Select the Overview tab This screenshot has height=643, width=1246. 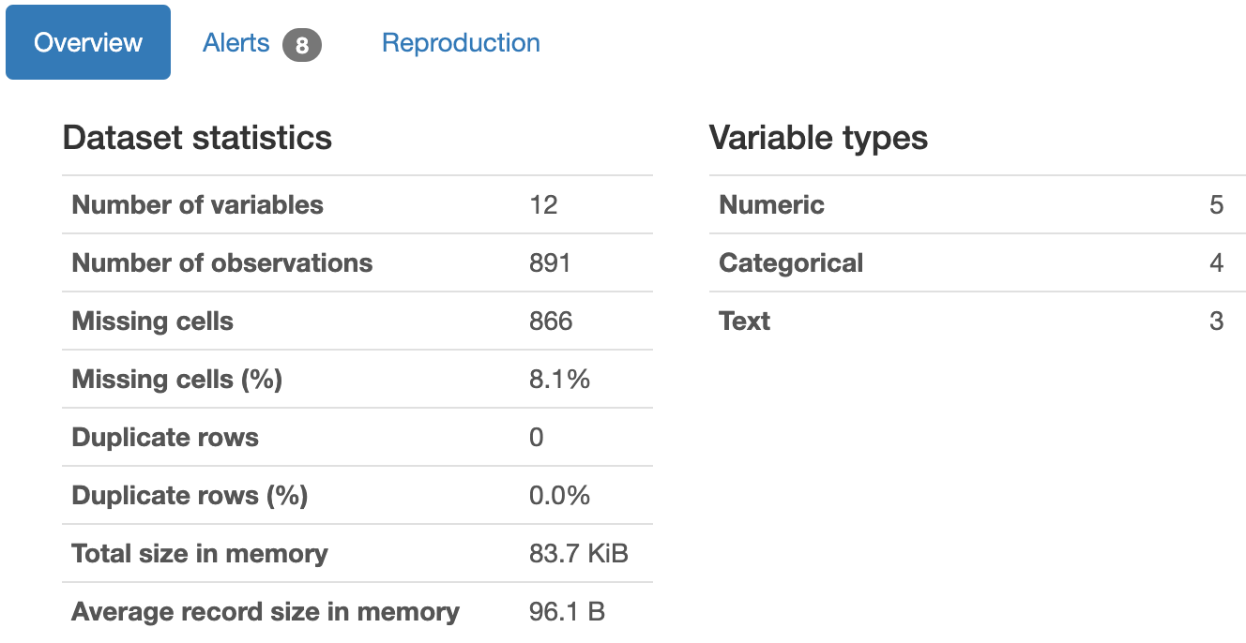point(88,43)
